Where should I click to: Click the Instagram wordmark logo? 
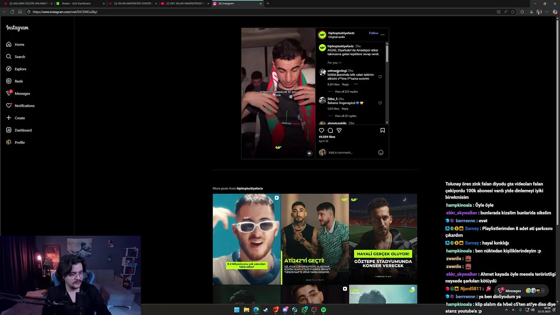(x=17, y=28)
